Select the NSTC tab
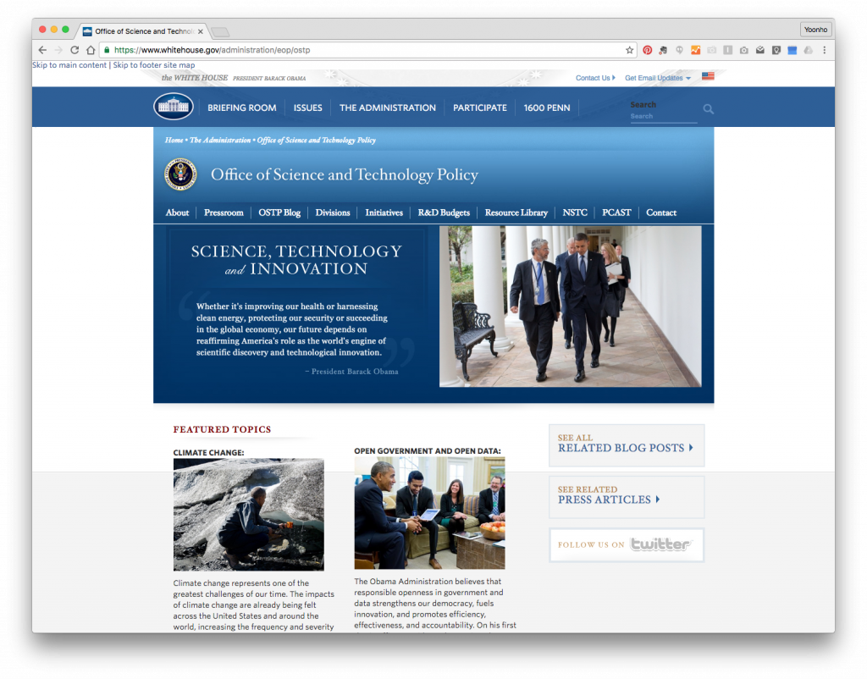The height and width of the screenshot is (679, 867). 575,213
